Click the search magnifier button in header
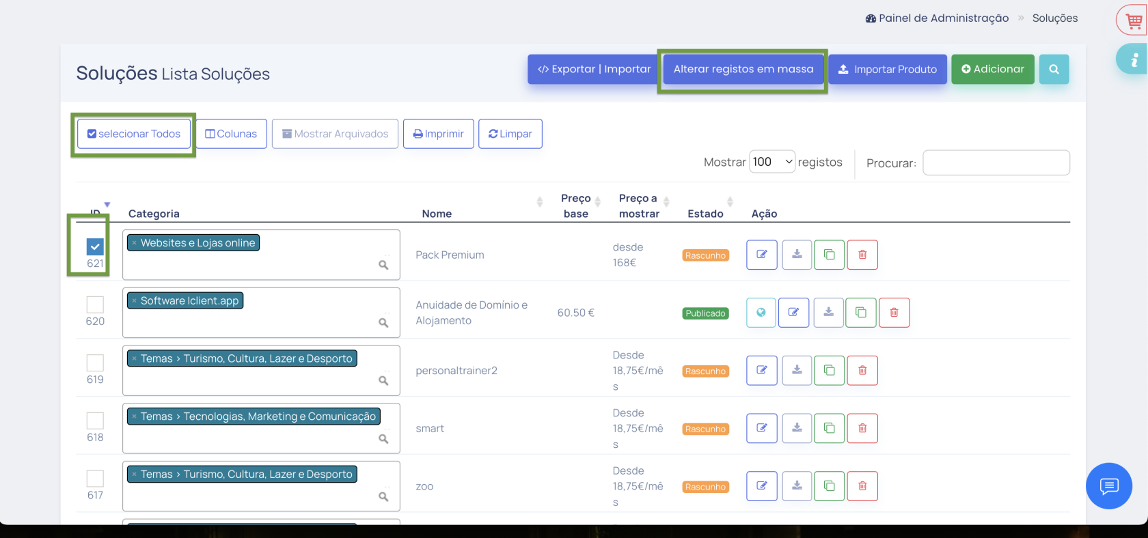The width and height of the screenshot is (1148, 538). [x=1054, y=69]
